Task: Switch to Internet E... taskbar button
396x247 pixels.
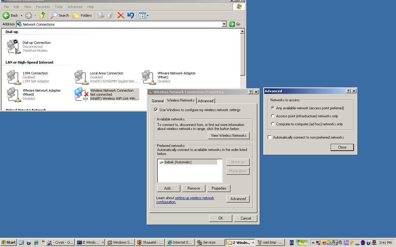Action: (180, 242)
